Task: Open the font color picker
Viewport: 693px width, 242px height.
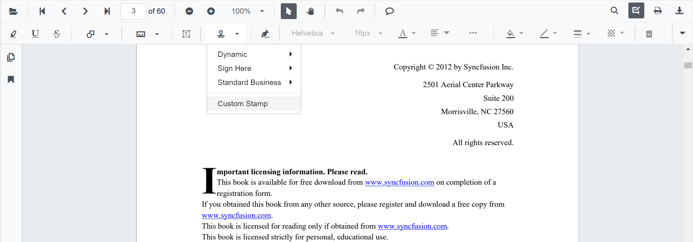Action: coord(407,33)
